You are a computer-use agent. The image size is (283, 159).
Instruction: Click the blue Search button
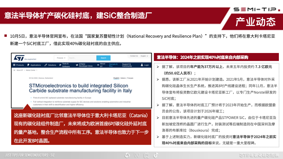click(103, 58)
